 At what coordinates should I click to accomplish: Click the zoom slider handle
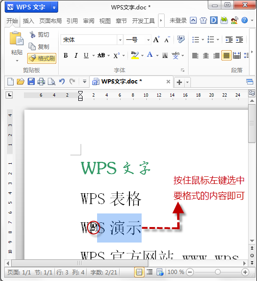point(218,272)
